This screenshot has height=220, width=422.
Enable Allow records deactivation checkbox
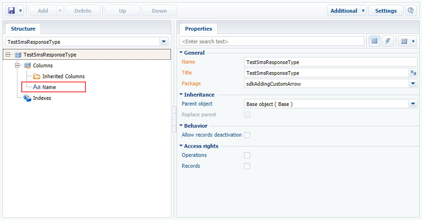coord(247,135)
